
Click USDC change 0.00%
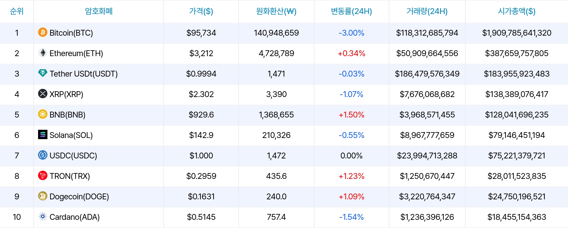[x=351, y=156]
